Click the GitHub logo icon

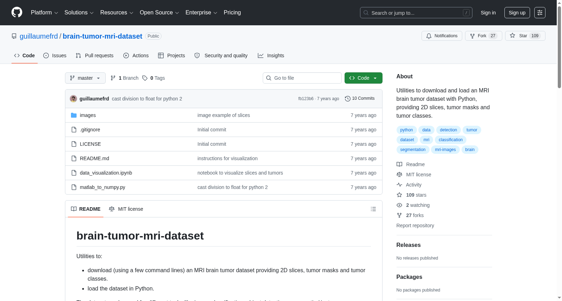17,12
